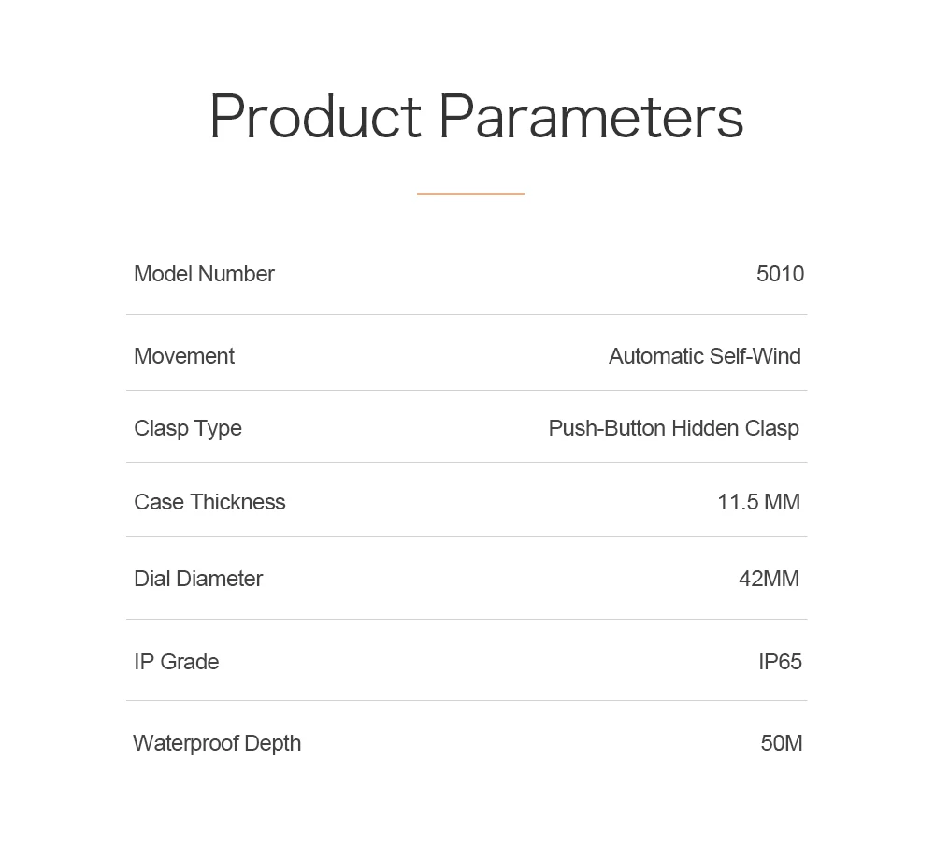
Task: Select the Movement label
Action: tap(184, 356)
